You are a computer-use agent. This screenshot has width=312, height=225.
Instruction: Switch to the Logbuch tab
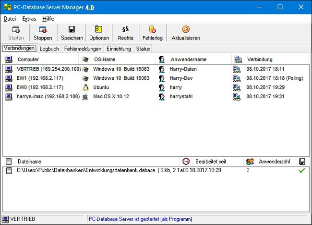(49, 49)
